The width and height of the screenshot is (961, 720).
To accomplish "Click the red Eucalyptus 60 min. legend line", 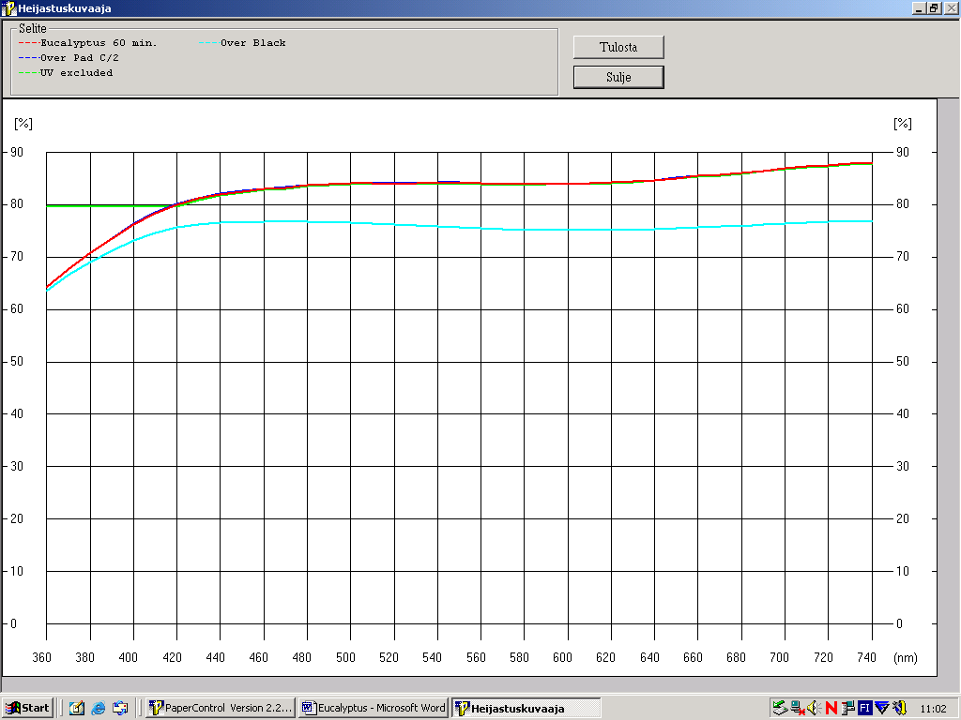I will tap(29, 43).
